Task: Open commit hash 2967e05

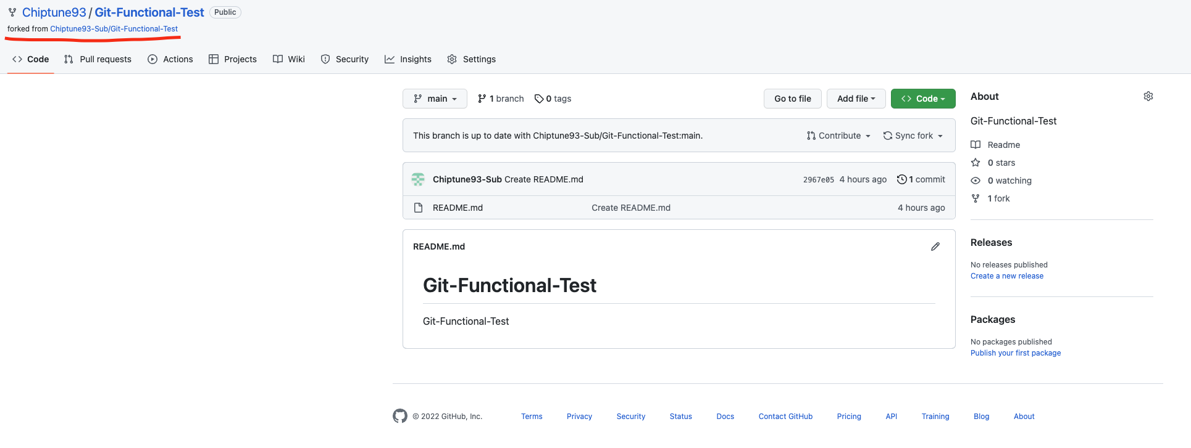Action: [819, 180]
